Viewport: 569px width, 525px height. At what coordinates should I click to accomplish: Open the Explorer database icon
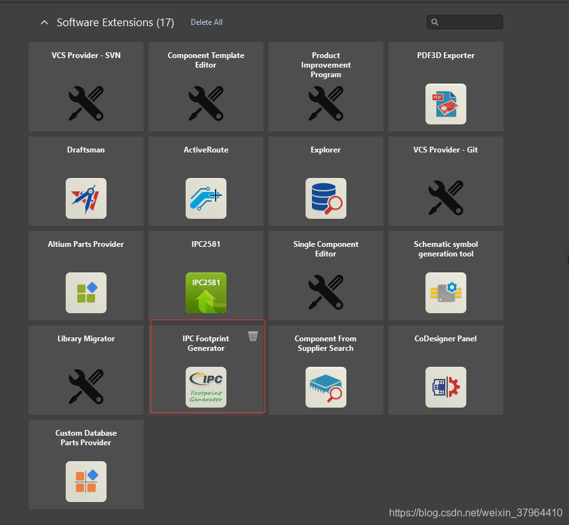point(326,198)
